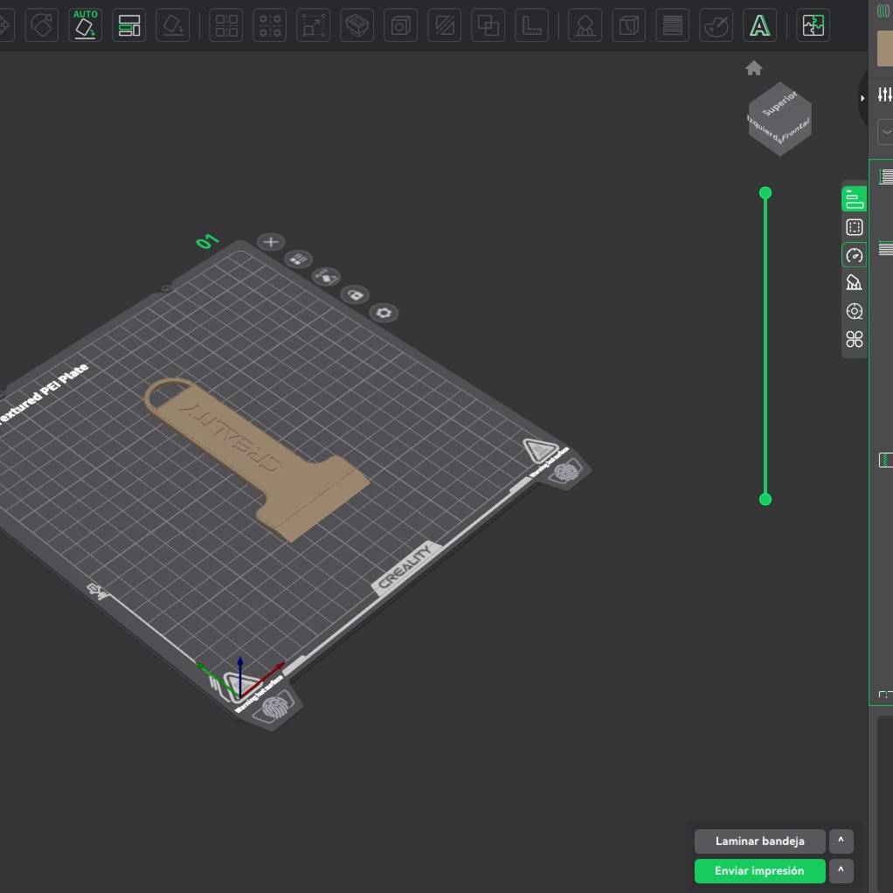The width and height of the screenshot is (893, 893).
Task: Click the Laminar bandeja button
Action: pos(759,841)
